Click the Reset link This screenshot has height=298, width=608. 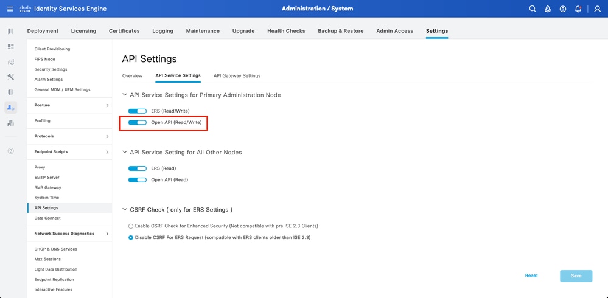point(531,275)
